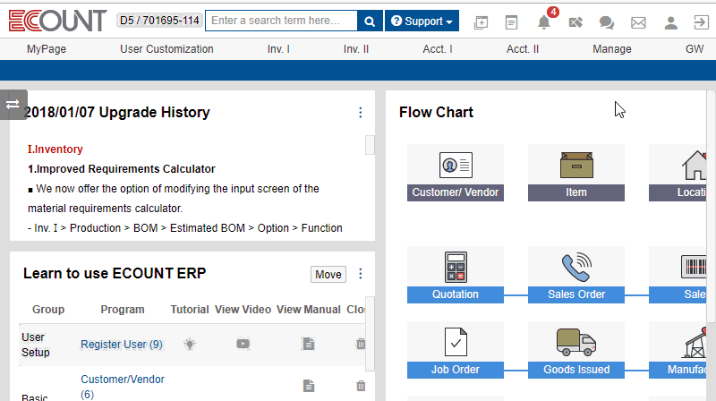This screenshot has height=401, width=716.
Task: Open the chat messenger icon
Action: [x=607, y=21]
